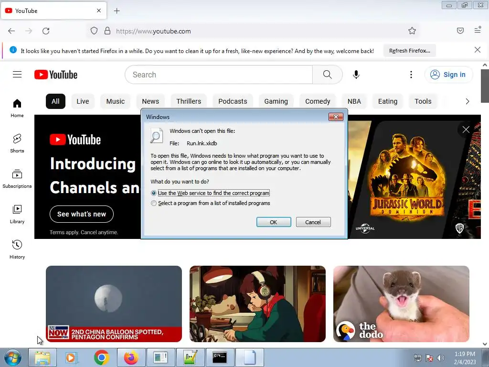Select the All category chip
The height and width of the screenshot is (367, 489).
pos(55,101)
